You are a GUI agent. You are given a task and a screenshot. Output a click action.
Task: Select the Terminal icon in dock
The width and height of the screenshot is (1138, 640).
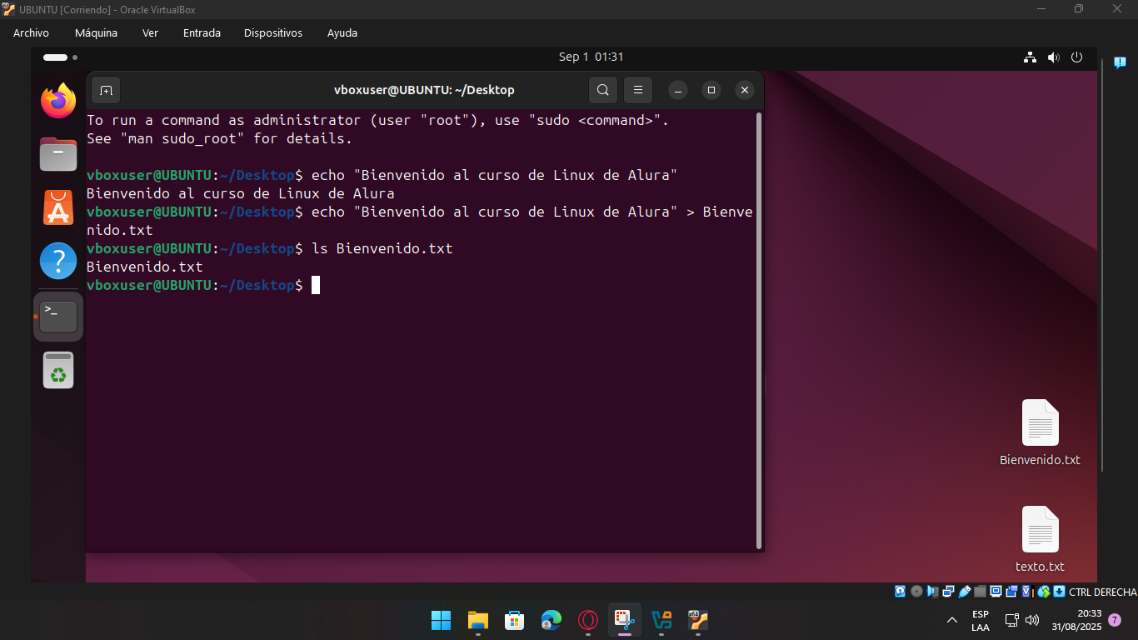coord(58,317)
